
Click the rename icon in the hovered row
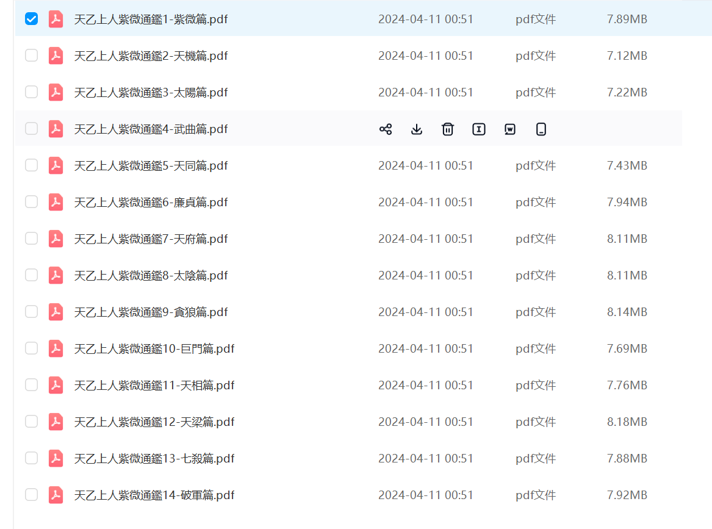point(479,129)
